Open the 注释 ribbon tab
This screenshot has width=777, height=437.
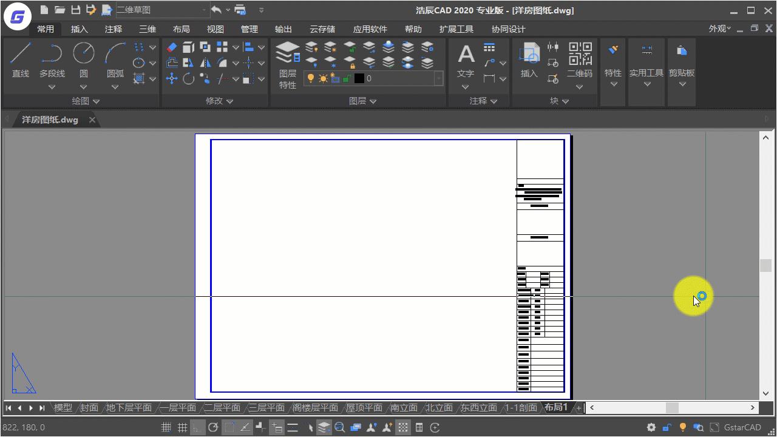114,29
